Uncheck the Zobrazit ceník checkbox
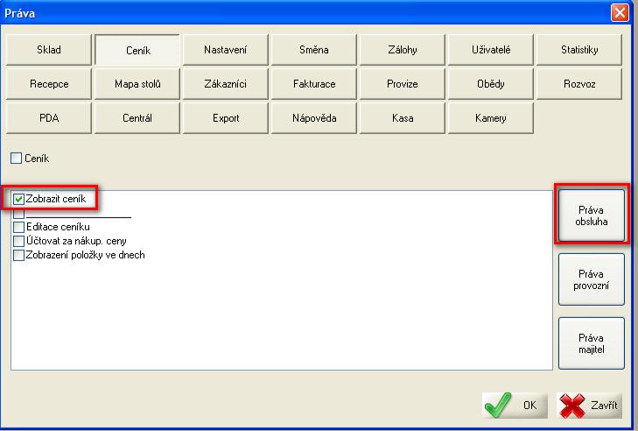The height and width of the screenshot is (431, 638). [19, 199]
